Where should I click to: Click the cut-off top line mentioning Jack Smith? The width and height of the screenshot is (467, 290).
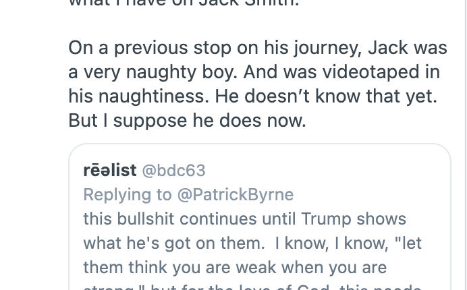click(184, 3)
